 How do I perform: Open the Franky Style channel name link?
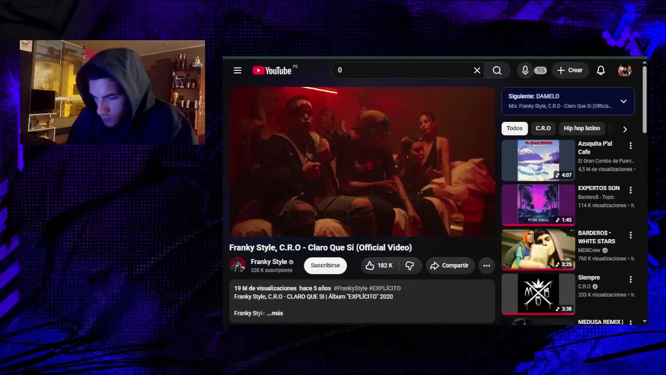(x=268, y=262)
